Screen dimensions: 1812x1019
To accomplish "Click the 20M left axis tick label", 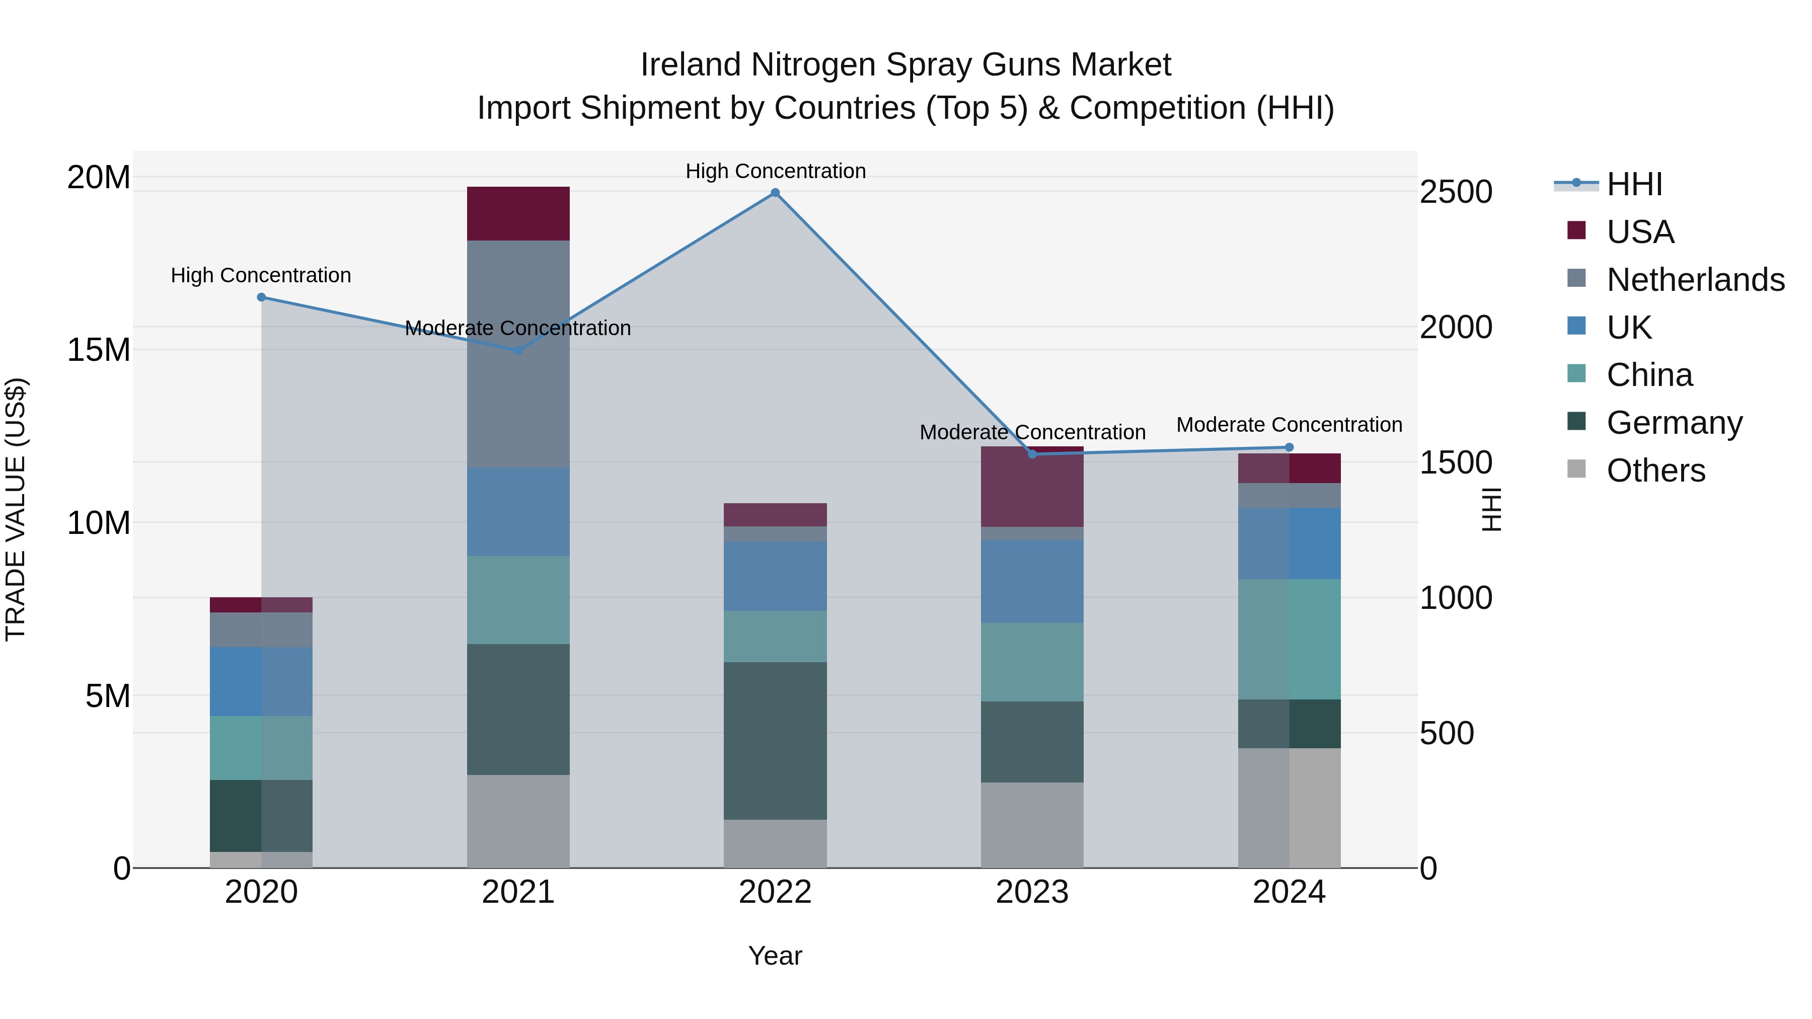I will [99, 177].
